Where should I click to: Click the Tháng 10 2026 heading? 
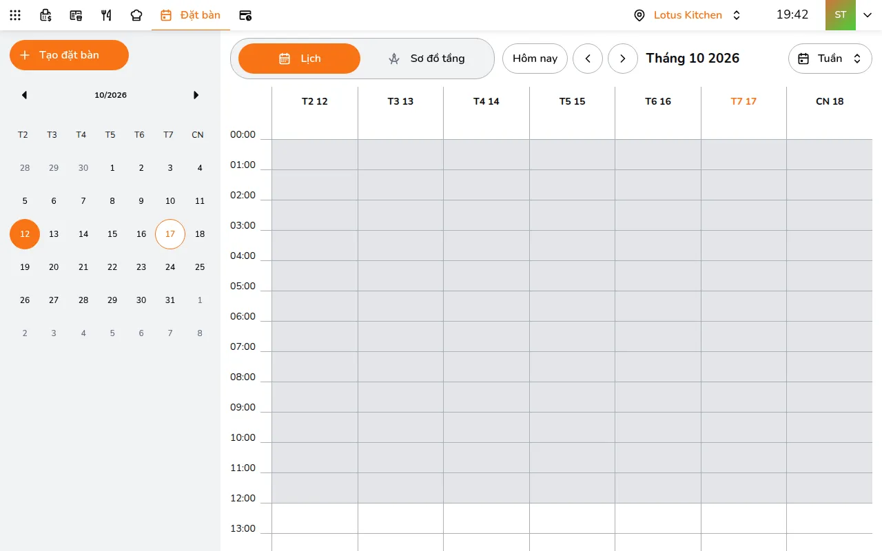[x=693, y=59]
